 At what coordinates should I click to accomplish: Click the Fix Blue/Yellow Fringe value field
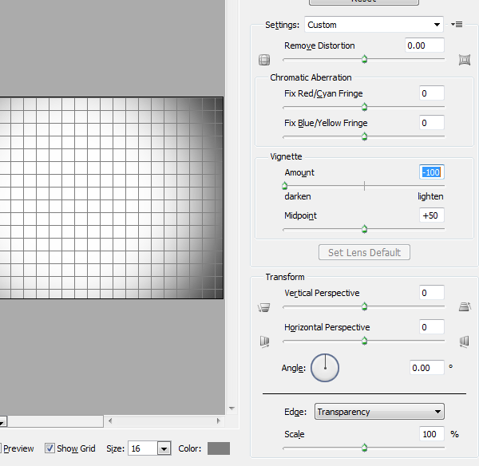(432, 123)
